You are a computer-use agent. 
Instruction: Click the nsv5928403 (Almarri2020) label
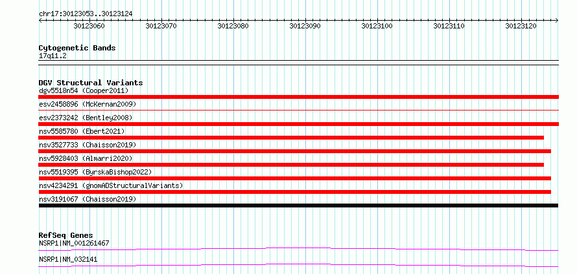[x=86, y=158]
